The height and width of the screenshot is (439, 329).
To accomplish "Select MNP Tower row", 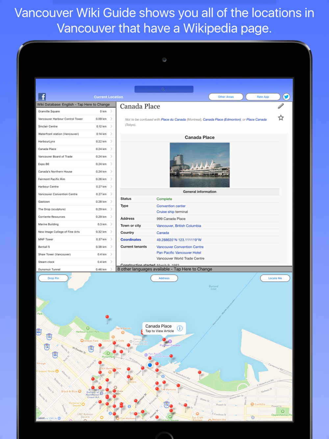I will click(x=76, y=239).
